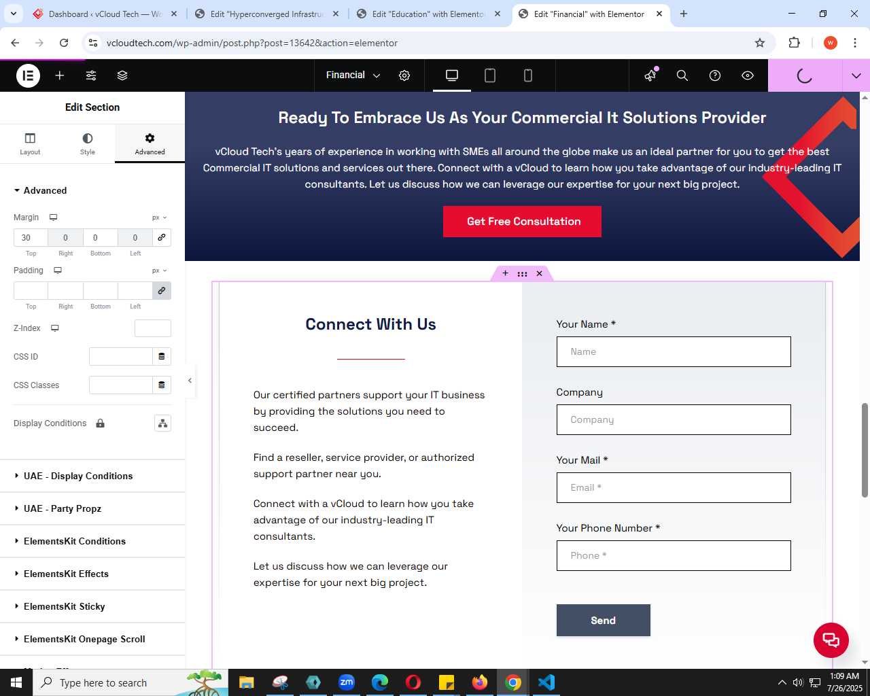The width and height of the screenshot is (870, 696).
Task: Click the Margin Top field
Action: coord(31,238)
